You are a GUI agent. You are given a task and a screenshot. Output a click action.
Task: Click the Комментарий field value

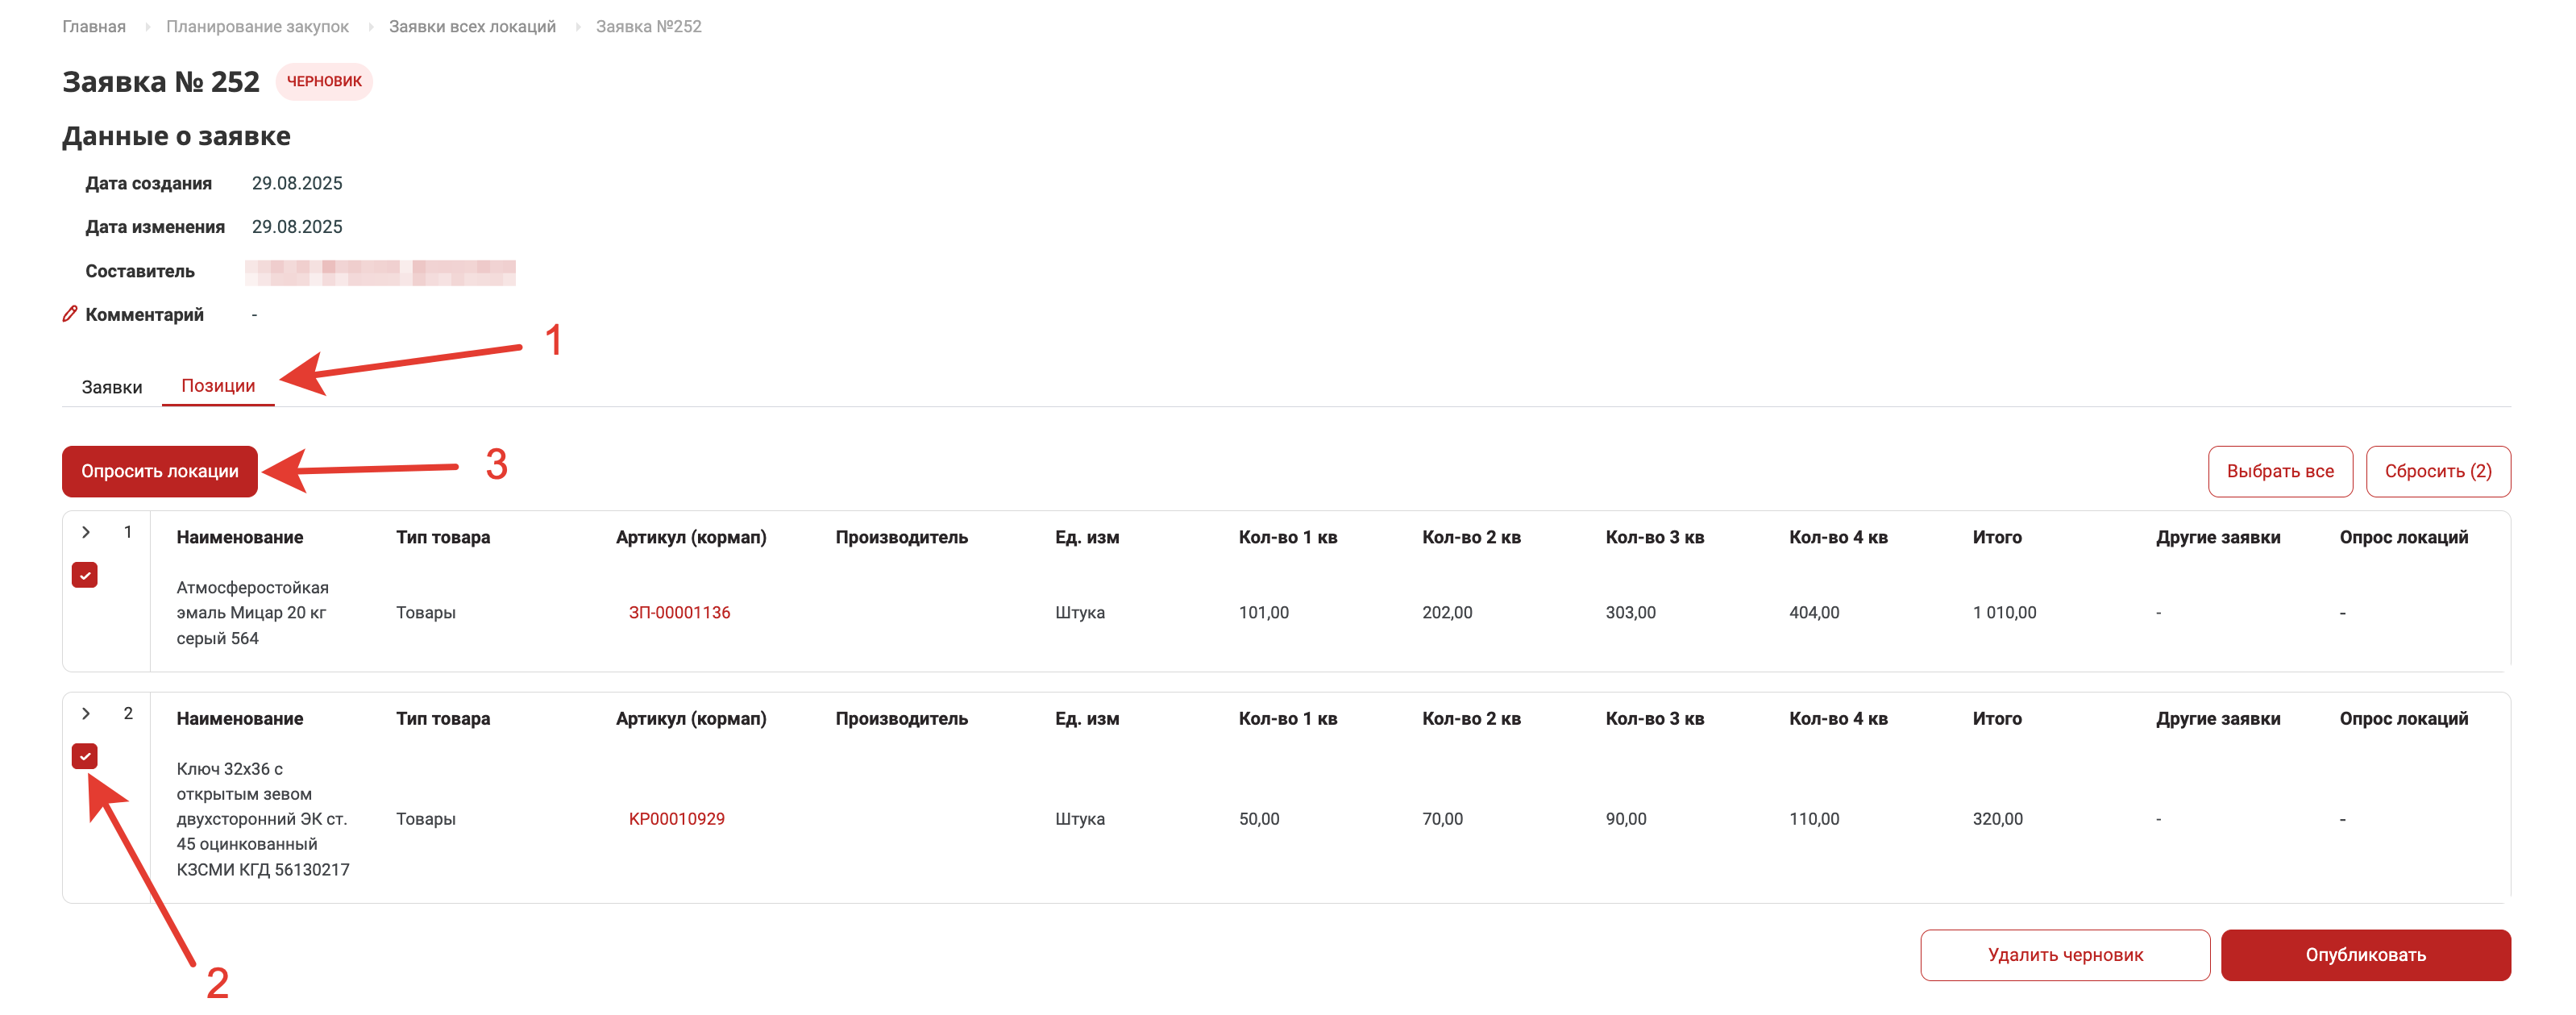pyautogui.click(x=255, y=315)
